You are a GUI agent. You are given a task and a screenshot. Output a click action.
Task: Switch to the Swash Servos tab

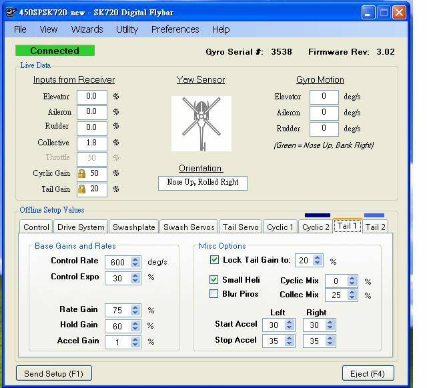click(189, 227)
